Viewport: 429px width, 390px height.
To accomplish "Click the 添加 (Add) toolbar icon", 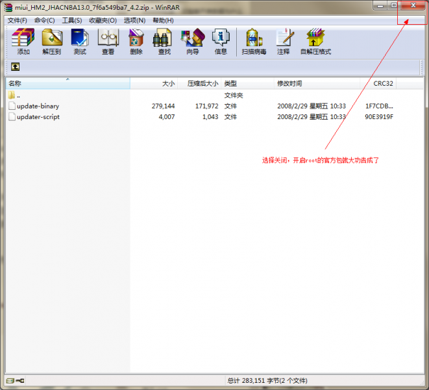I will [x=23, y=41].
